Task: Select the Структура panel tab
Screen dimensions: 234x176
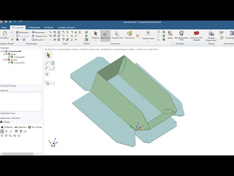Action: [5, 86]
